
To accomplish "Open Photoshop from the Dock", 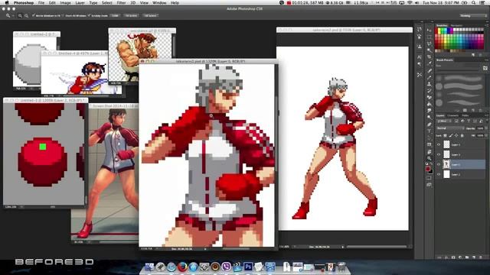I will point(248,267).
